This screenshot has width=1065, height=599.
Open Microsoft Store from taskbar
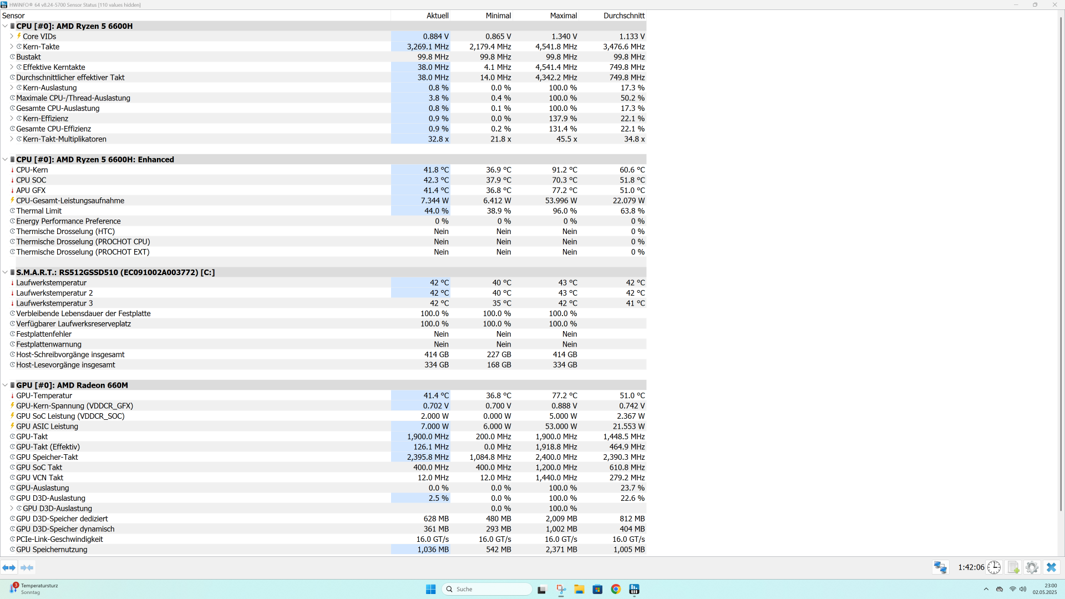click(x=597, y=589)
